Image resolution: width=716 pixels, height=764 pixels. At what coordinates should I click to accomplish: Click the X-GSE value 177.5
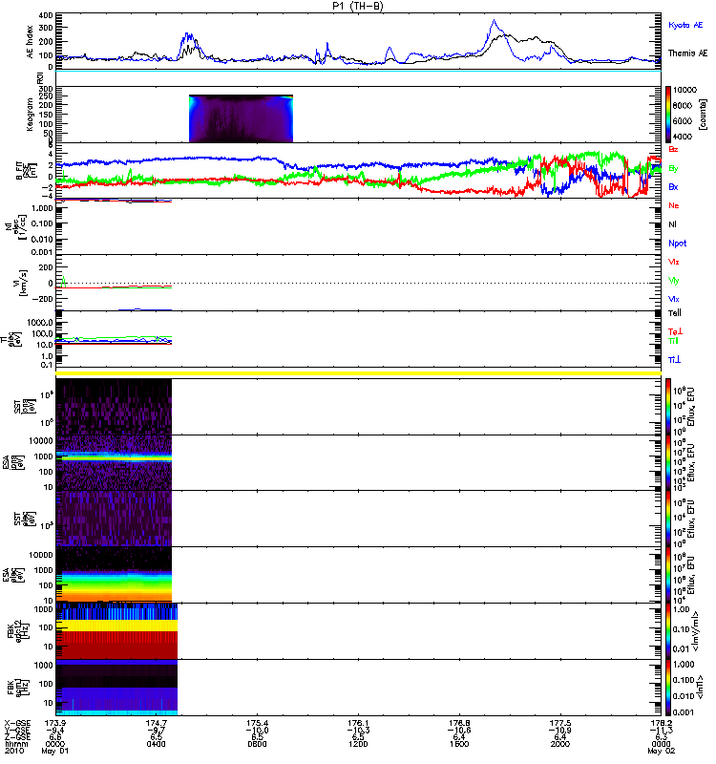point(560,723)
